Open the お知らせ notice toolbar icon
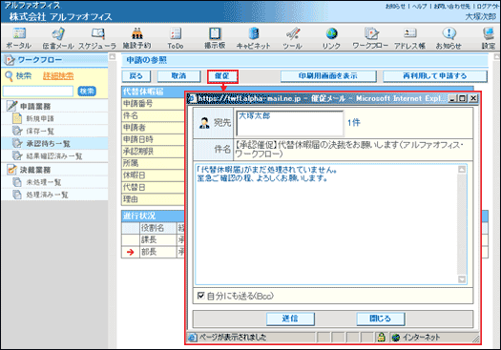501x350 pixels. tap(449, 33)
